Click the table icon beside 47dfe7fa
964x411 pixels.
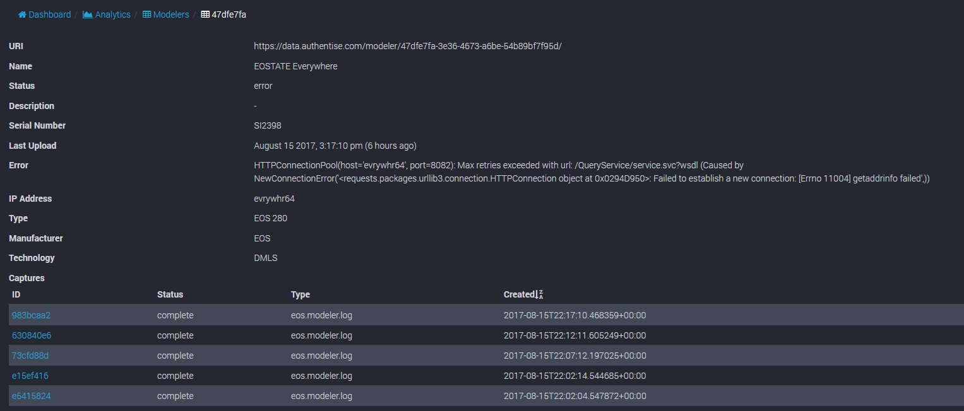pyautogui.click(x=205, y=14)
